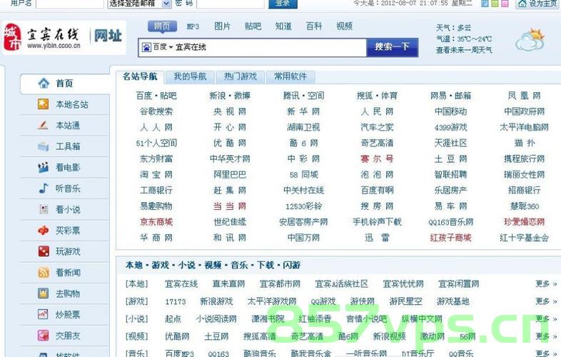Open the 起点 novel link
This screenshot has height=357, width=561.
pos(173,319)
